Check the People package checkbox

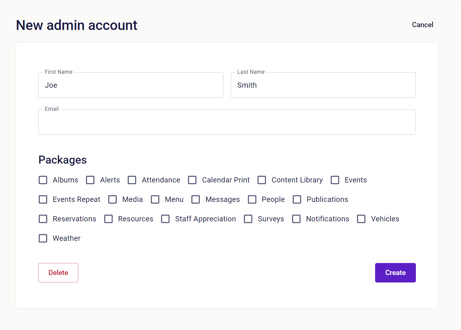click(x=252, y=199)
